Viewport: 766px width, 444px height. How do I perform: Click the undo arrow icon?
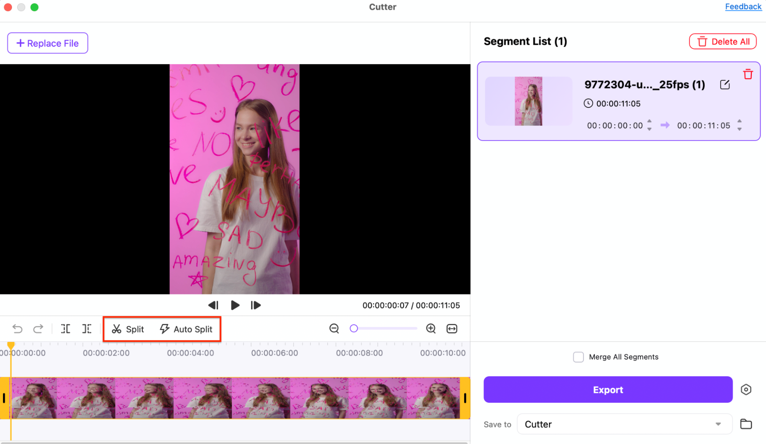click(17, 329)
